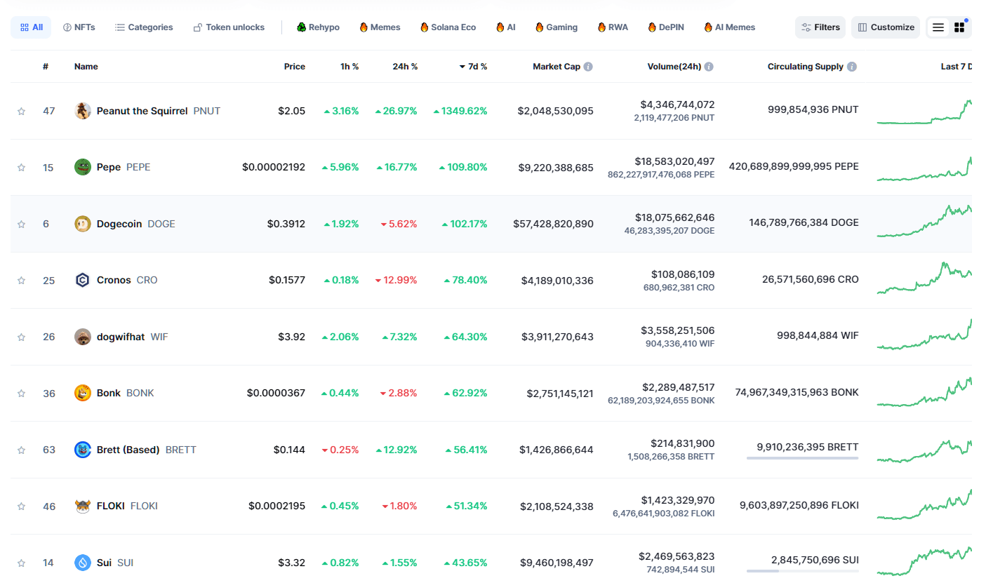Open the Filters panel
The width and height of the screenshot is (986, 583).
820,27
